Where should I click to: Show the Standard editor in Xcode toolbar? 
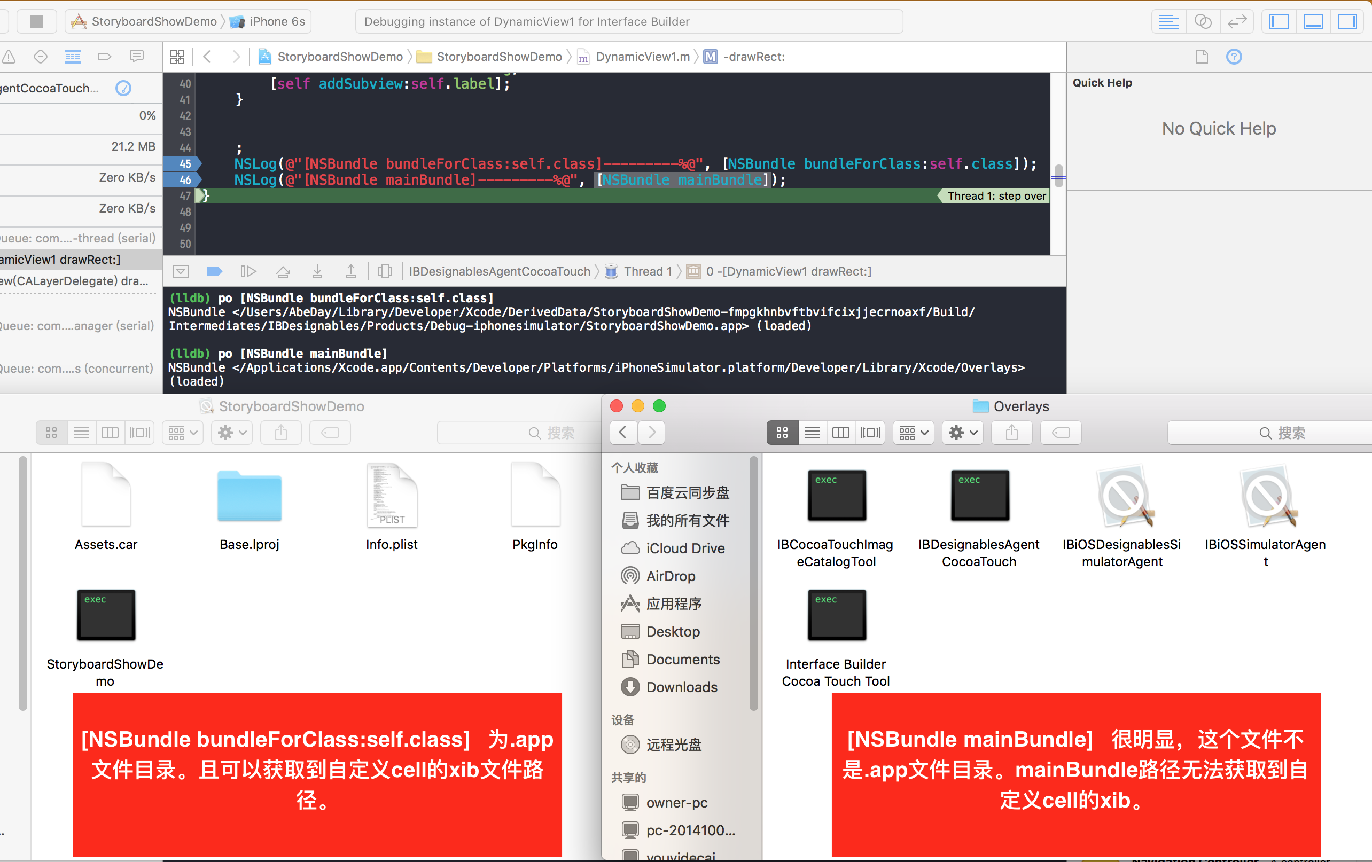pos(1168,22)
